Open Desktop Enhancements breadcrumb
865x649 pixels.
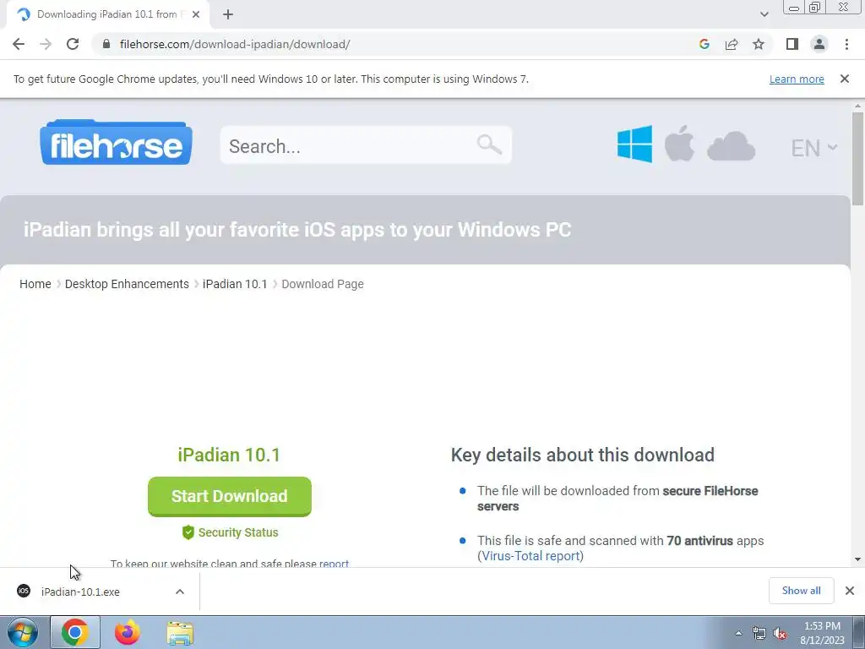coord(127,284)
